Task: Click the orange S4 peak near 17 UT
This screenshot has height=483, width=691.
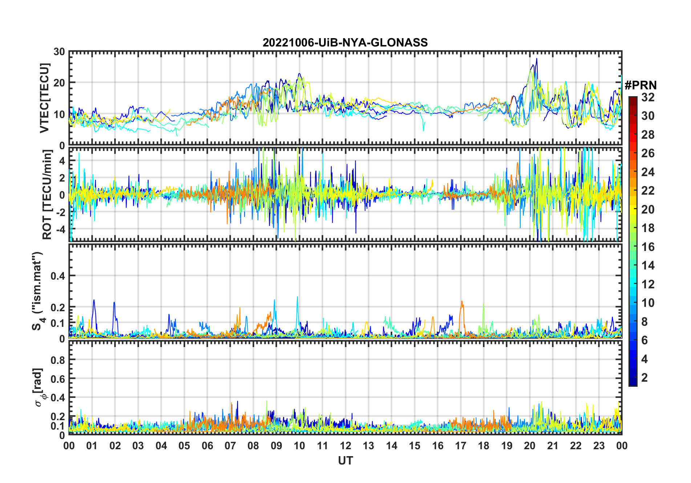Action: (462, 301)
